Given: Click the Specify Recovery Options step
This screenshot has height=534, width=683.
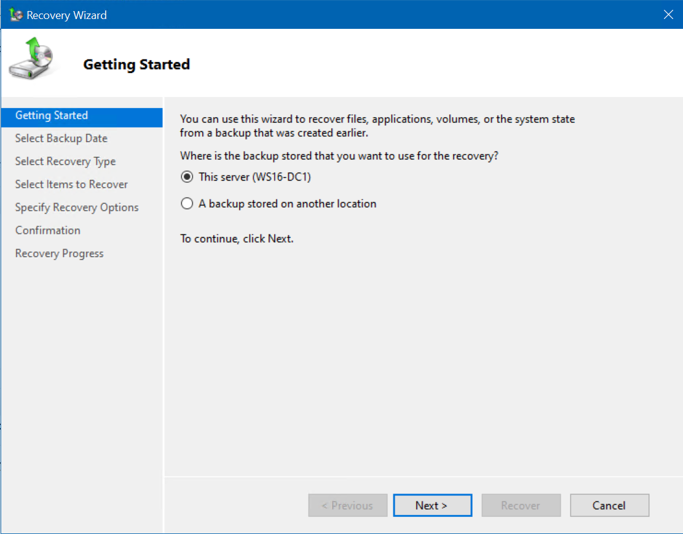Looking at the screenshot, I should [x=76, y=207].
